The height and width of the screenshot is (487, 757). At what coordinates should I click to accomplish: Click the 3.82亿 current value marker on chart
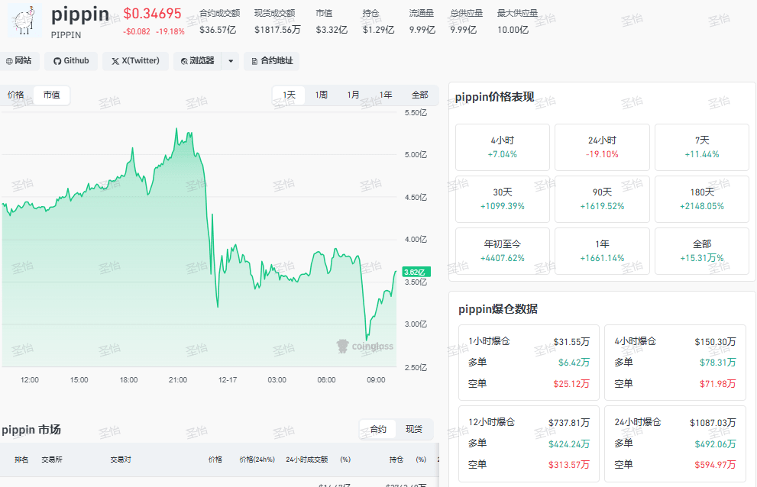pyautogui.click(x=416, y=272)
